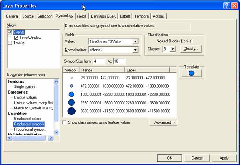Click the Symbol column header
The height and width of the screenshot is (165, 240).
tap(71, 70)
